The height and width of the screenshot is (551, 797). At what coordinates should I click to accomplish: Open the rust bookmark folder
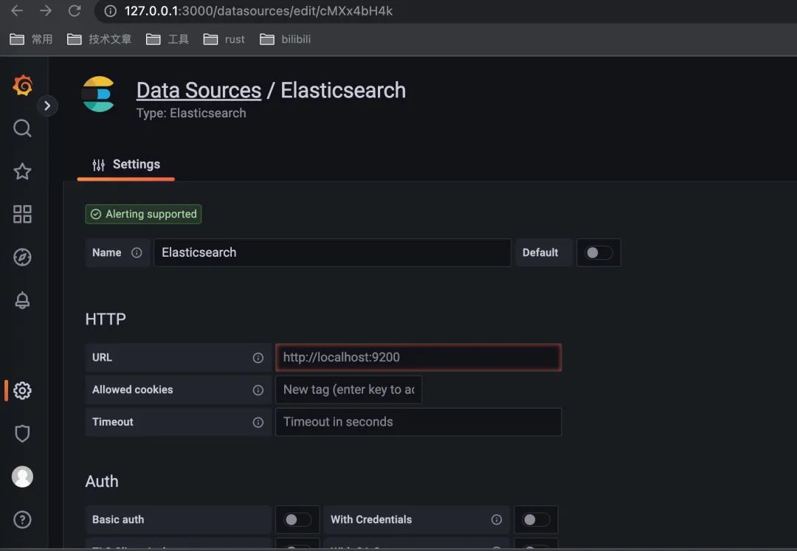point(224,39)
